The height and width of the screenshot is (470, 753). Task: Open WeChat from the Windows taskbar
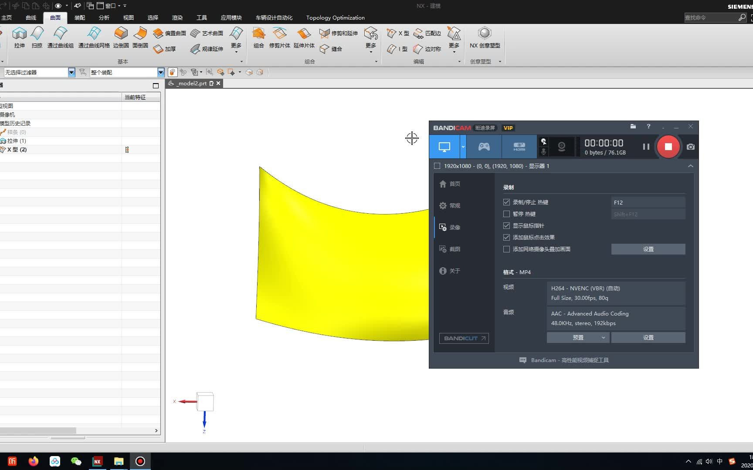click(x=76, y=461)
